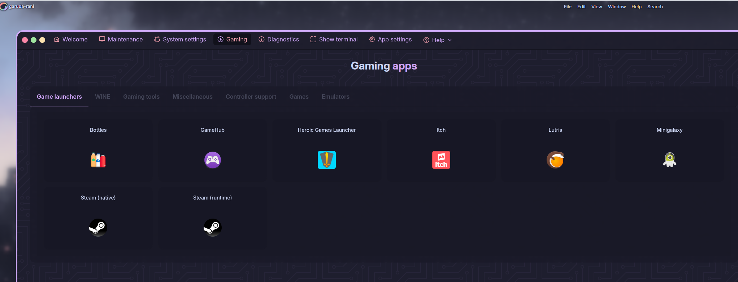Click the GameHub label

pyautogui.click(x=213, y=130)
